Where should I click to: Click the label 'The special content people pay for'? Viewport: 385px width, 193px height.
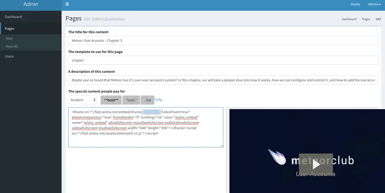tap(97, 91)
